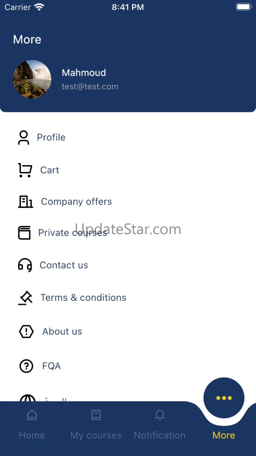Image resolution: width=256 pixels, height=456 pixels.
Task: Tap the yellow three-dots floating button
Action: (x=224, y=398)
